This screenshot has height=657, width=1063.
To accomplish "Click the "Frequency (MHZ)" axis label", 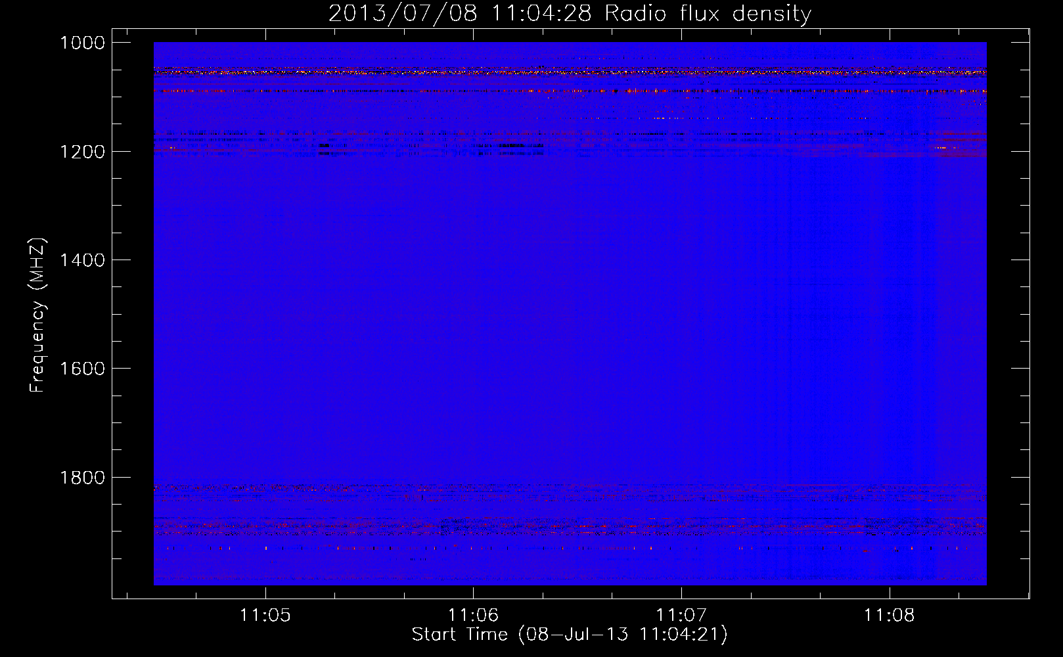I will 37,315.
